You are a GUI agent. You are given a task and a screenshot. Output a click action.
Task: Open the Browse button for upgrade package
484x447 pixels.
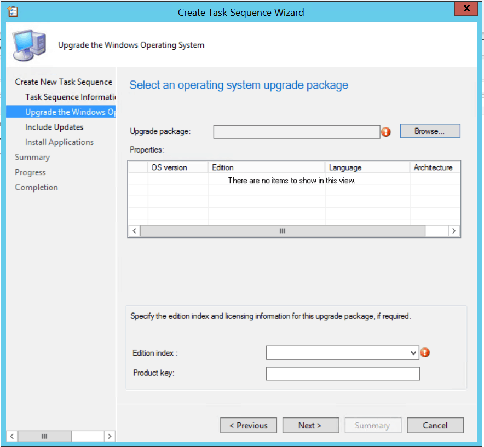pyautogui.click(x=430, y=131)
